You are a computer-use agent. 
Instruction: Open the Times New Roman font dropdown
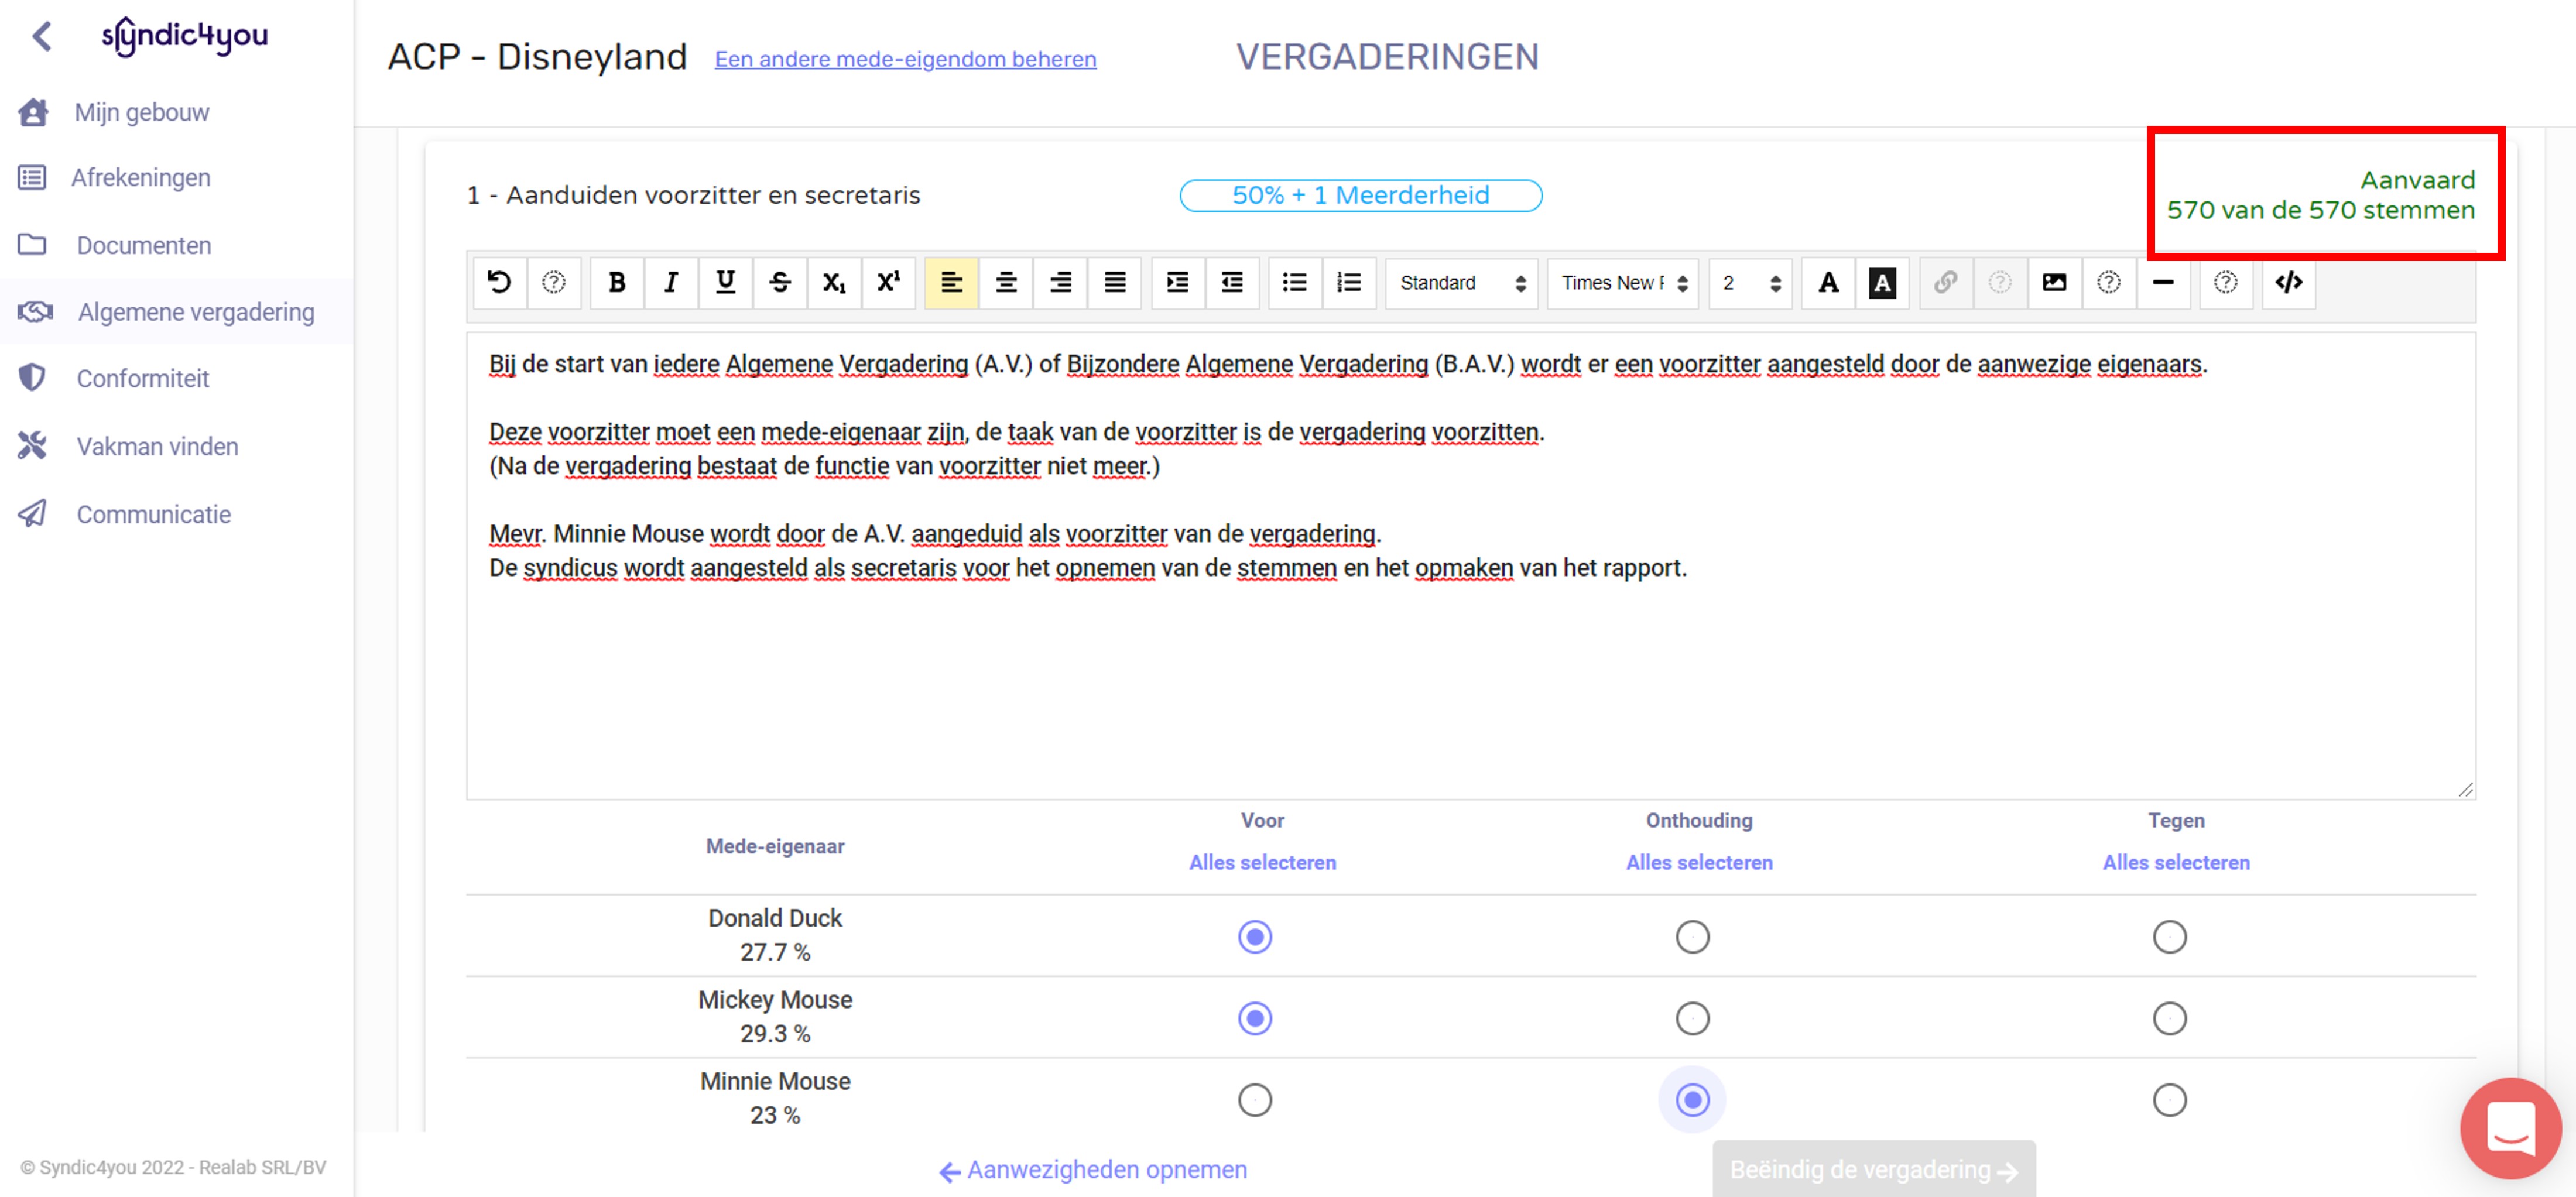click(x=1623, y=283)
